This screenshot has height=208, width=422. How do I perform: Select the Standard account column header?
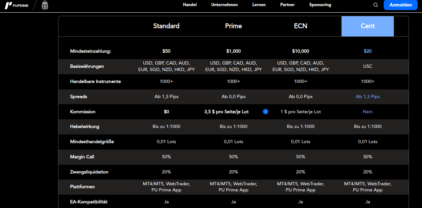(x=166, y=26)
